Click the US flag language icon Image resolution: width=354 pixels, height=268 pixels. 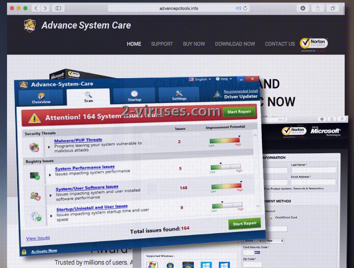point(191,79)
